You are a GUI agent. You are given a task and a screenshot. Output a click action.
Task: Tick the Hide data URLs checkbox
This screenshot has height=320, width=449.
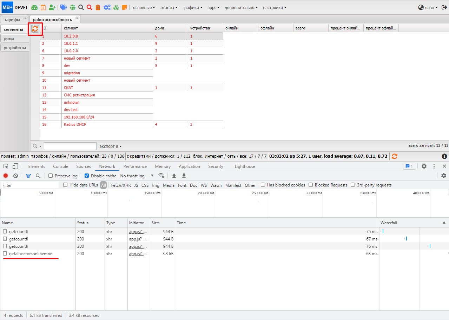(x=65, y=185)
